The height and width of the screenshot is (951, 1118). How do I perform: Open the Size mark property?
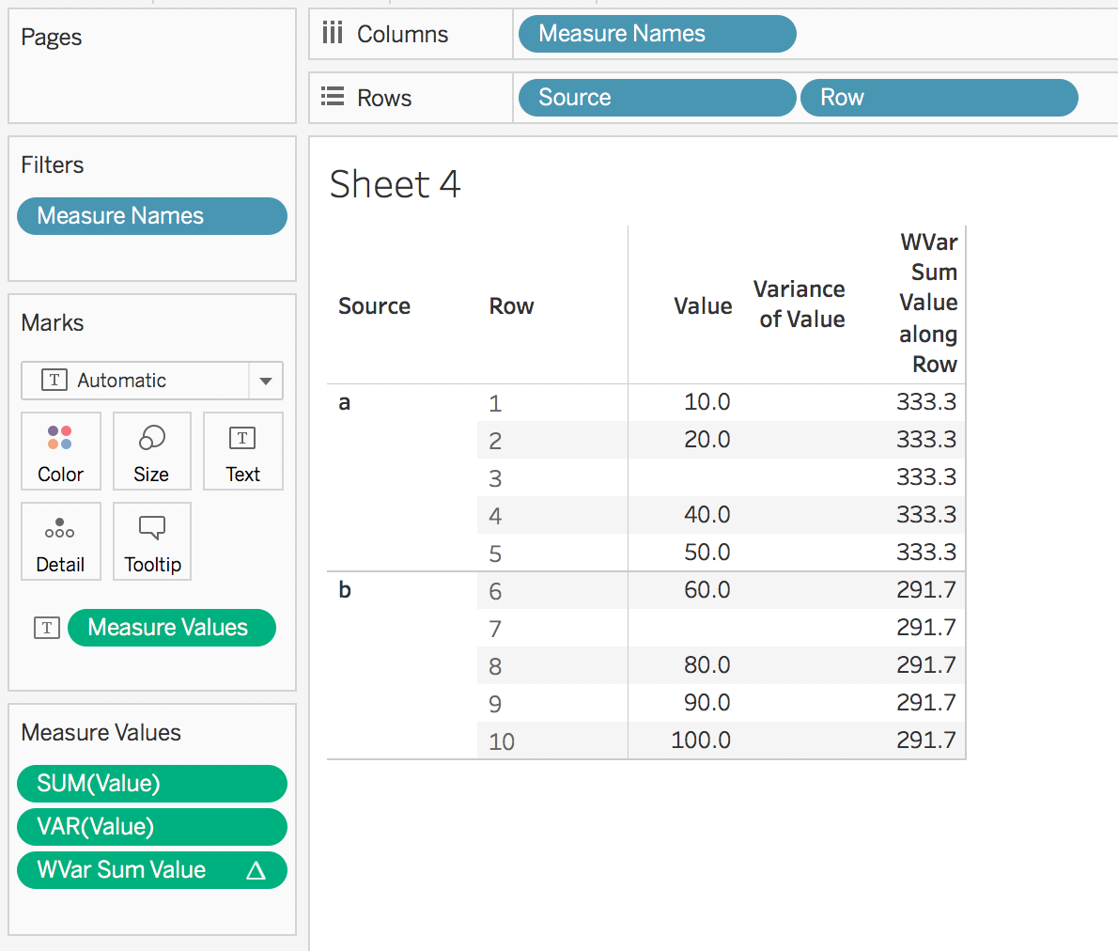[151, 451]
